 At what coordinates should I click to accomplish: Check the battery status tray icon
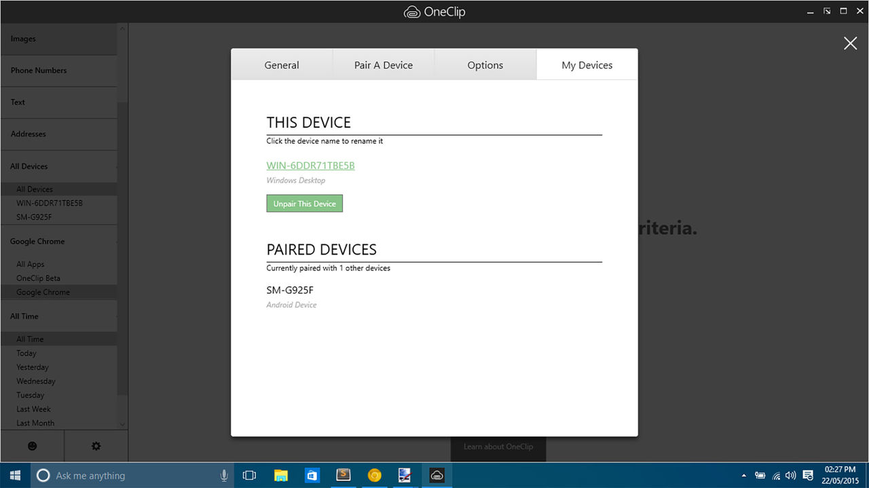760,475
